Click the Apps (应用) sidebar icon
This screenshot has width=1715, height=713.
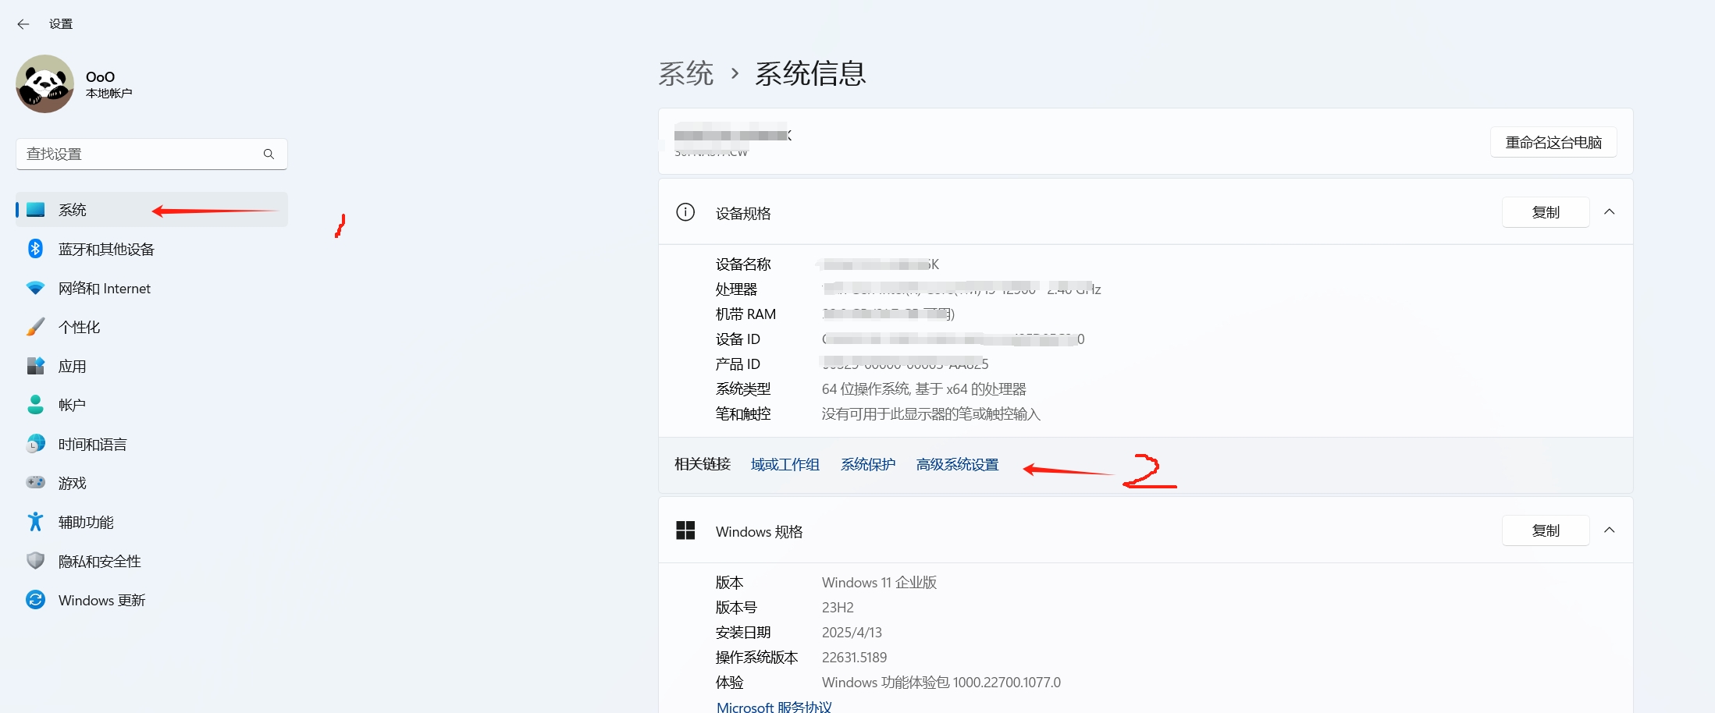coord(35,366)
